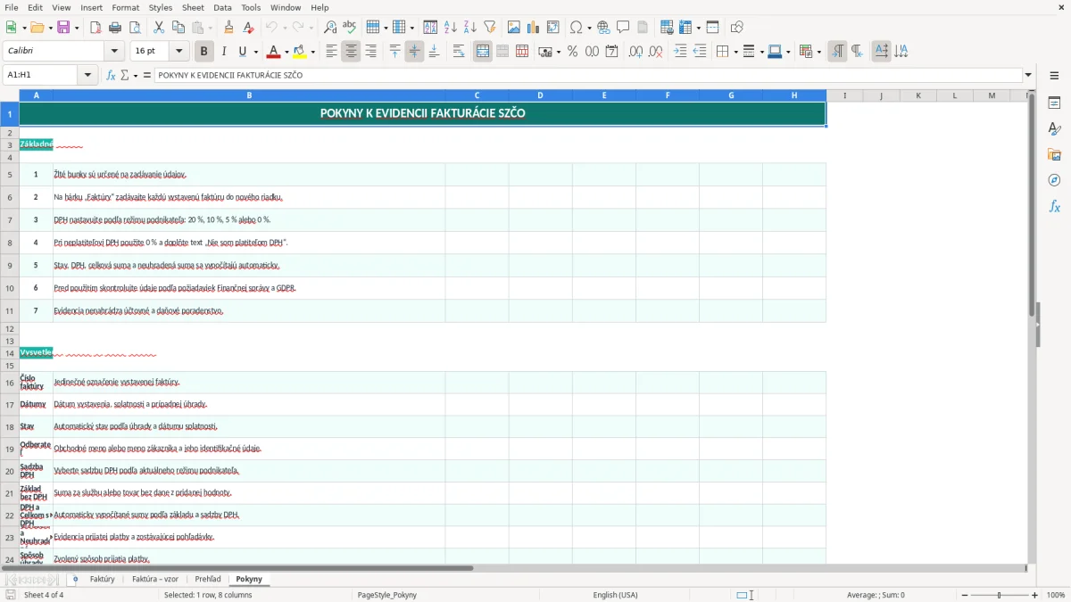Viewport: 1071px width, 602px height.
Task: Open the sidebar Gallery panel
Action: (x=1054, y=155)
